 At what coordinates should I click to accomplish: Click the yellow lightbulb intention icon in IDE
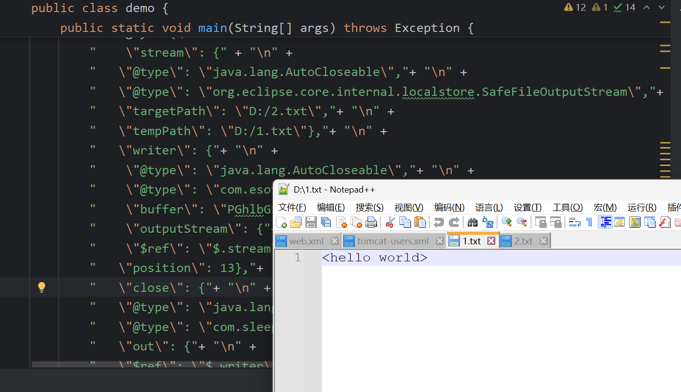click(42, 287)
